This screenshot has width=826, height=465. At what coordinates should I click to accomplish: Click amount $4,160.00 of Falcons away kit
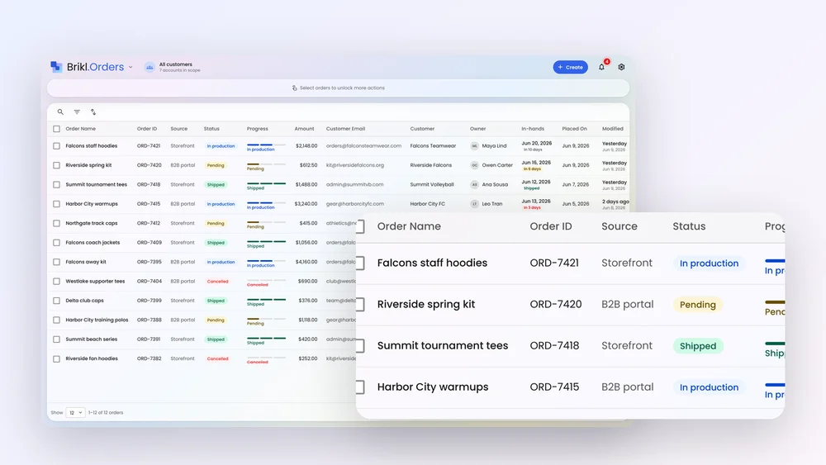[306, 262]
